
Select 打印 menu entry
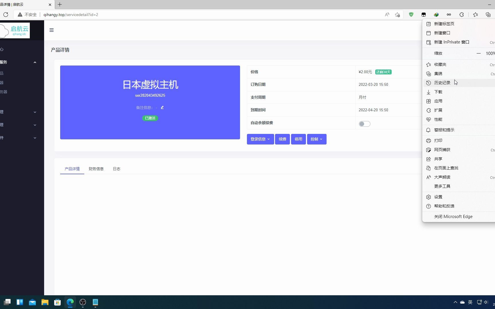(459, 140)
